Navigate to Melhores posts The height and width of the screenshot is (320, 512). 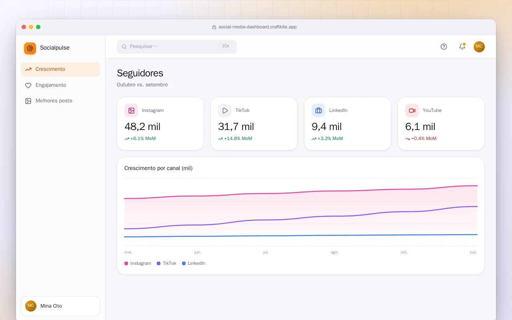point(60,101)
